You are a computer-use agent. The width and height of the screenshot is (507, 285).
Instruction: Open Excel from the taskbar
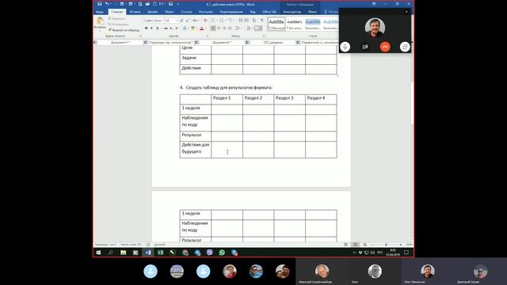tap(160, 253)
